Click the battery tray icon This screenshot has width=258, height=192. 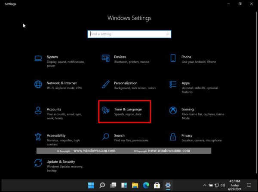(x=211, y=186)
